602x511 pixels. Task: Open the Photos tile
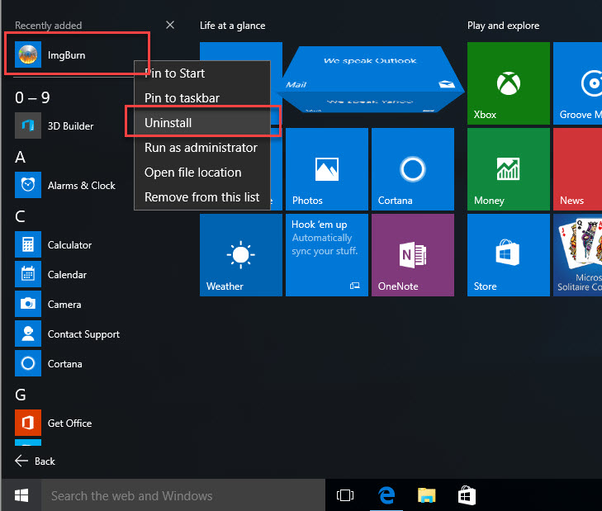[327, 169]
